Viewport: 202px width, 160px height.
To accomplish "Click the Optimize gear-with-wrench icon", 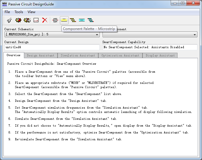I will (x=27, y=20).
